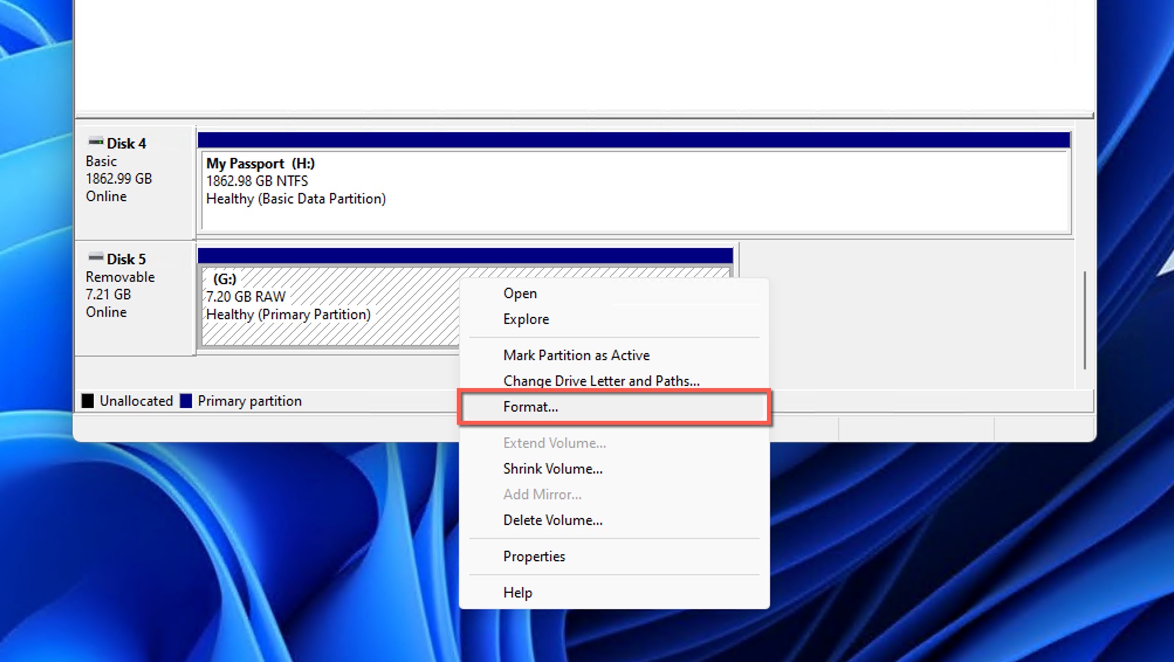Click the Disk 4 drive icon
Viewport: 1174px width, 662px height.
pyautogui.click(x=95, y=142)
